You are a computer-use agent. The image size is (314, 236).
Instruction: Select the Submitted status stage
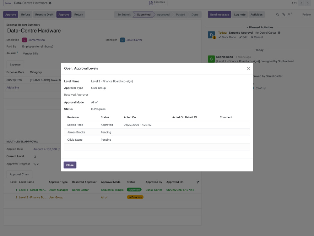pos(143,14)
